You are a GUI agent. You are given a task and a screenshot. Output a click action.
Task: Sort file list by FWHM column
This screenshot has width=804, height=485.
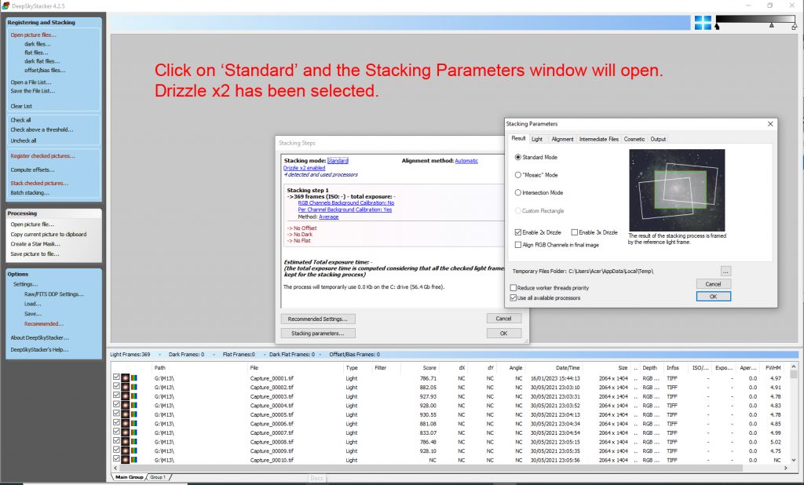point(773,367)
